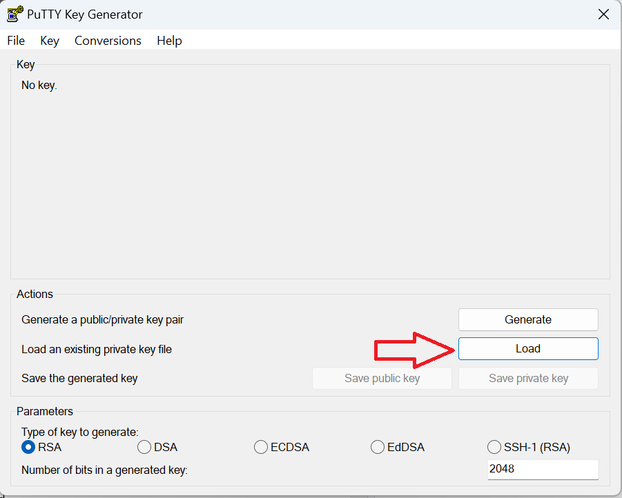Click 'Generate a public/private key pair' label
The height and width of the screenshot is (498, 622).
(x=102, y=320)
